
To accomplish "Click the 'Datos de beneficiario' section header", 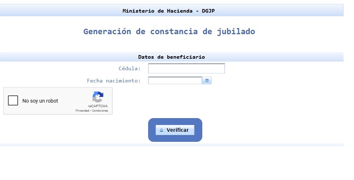I will tap(172, 57).
